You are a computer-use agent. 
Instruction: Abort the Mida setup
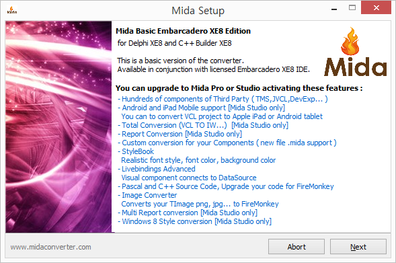(296, 247)
